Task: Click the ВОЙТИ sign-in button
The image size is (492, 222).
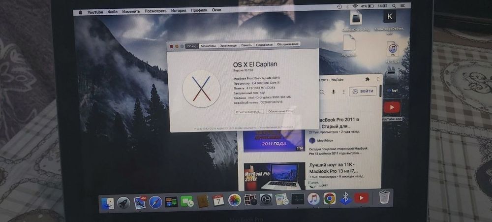Action: tap(363, 92)
